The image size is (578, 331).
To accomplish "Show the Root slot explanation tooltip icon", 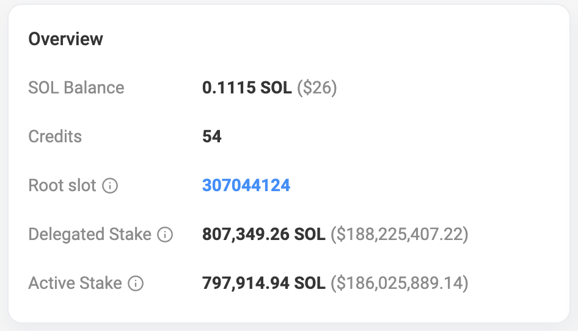I will tap(110, 186).
